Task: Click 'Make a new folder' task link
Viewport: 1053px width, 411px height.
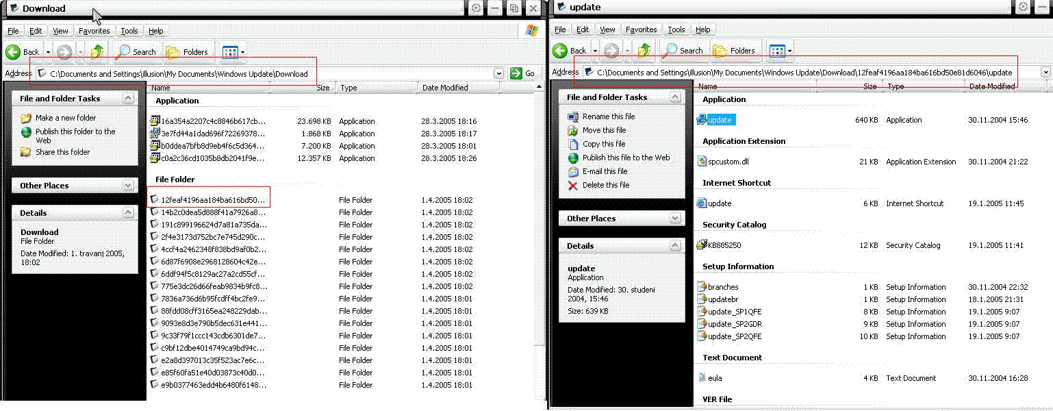Action: pos(66,118)
